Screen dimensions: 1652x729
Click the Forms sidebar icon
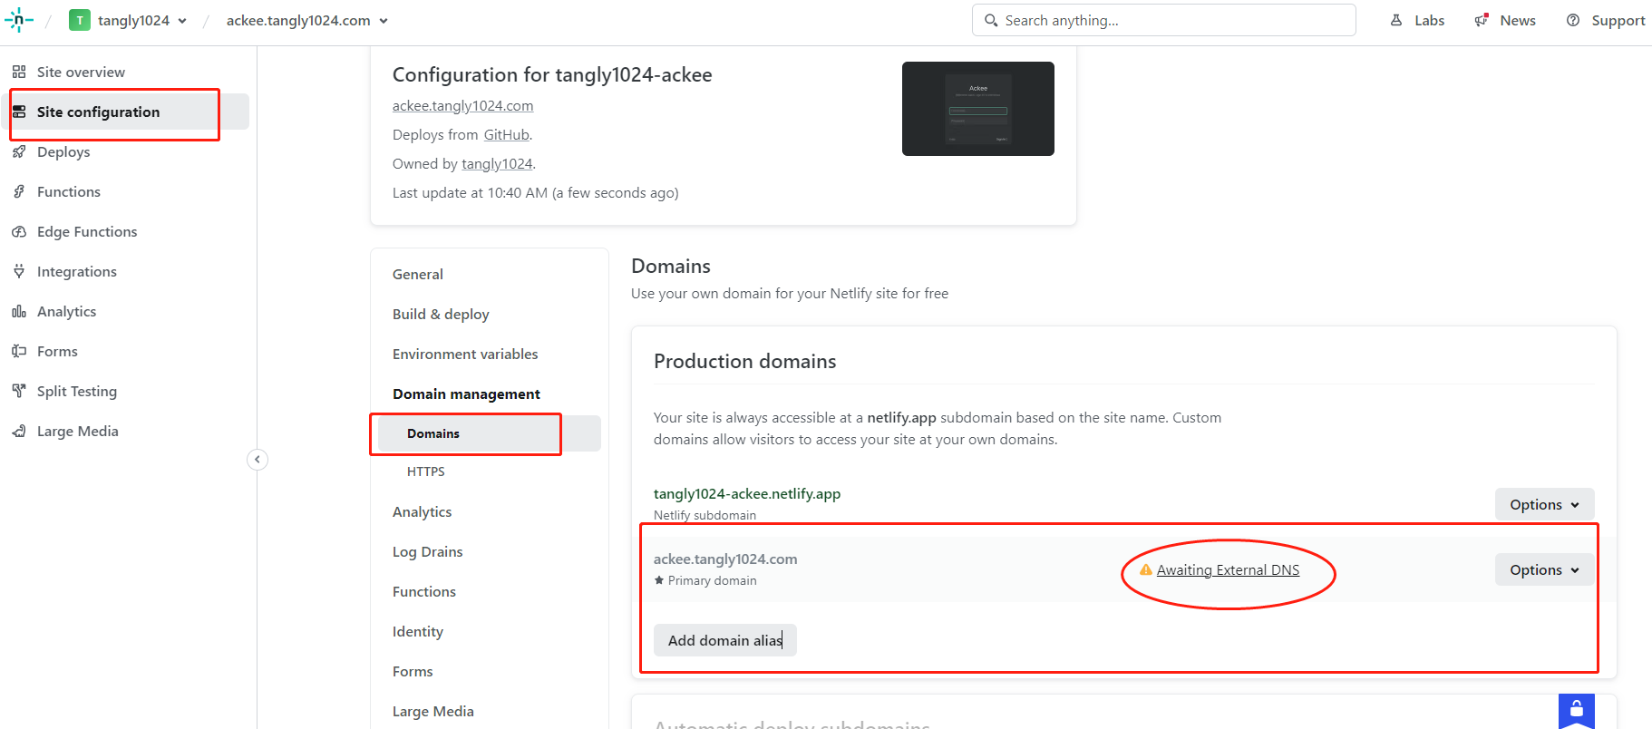click(19, 351)
